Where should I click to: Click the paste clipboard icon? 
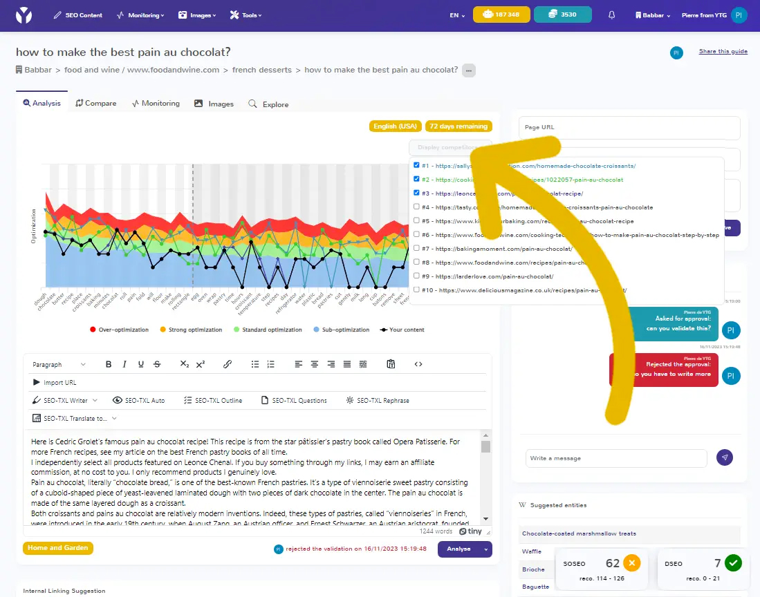click(x=391, y=364)
